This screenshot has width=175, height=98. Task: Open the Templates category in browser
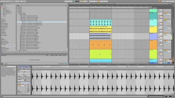pos(5,35)
